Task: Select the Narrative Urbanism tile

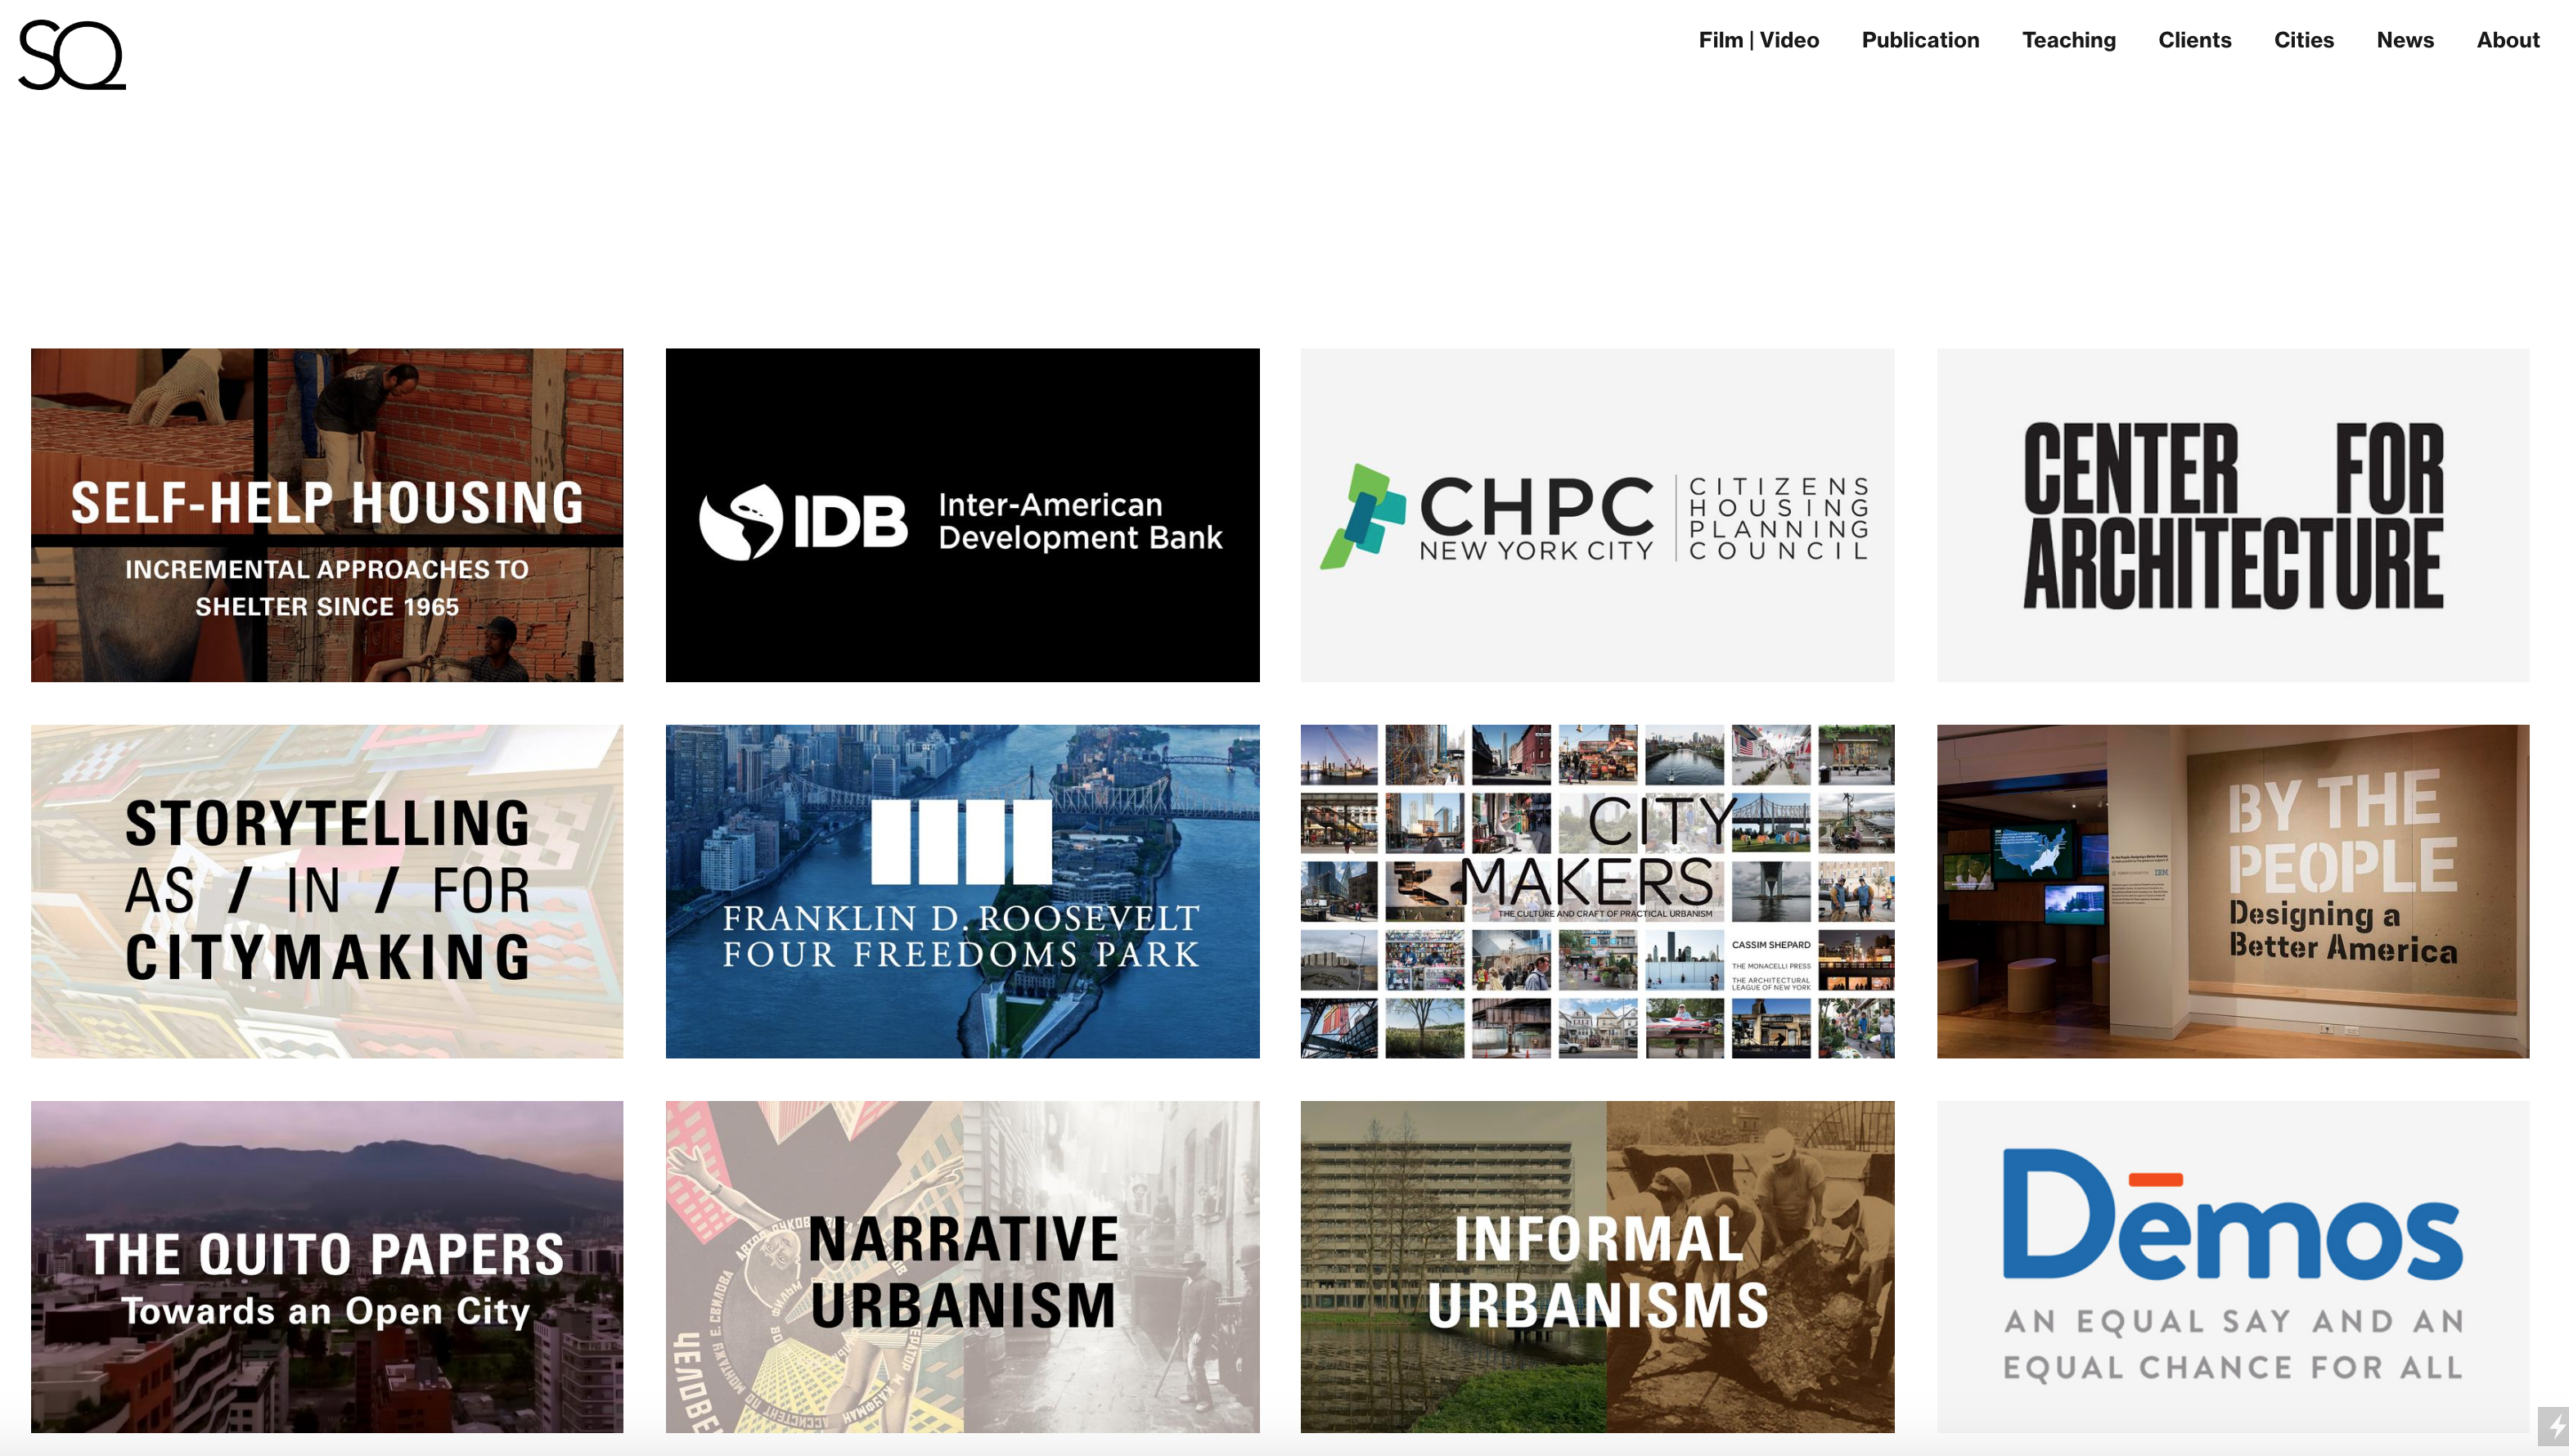Action: click(962, 1267)
